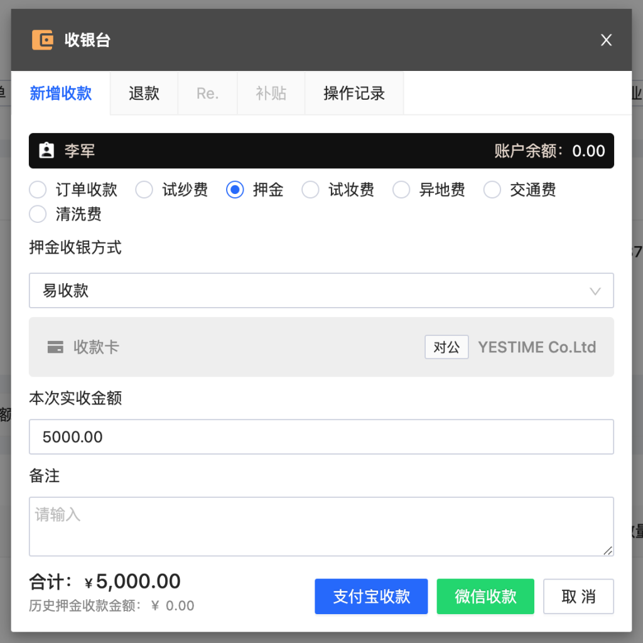Pick the 异地费 radio option
Image resolution: width=643 pixels, height=643 pixels.
(401, 190)
